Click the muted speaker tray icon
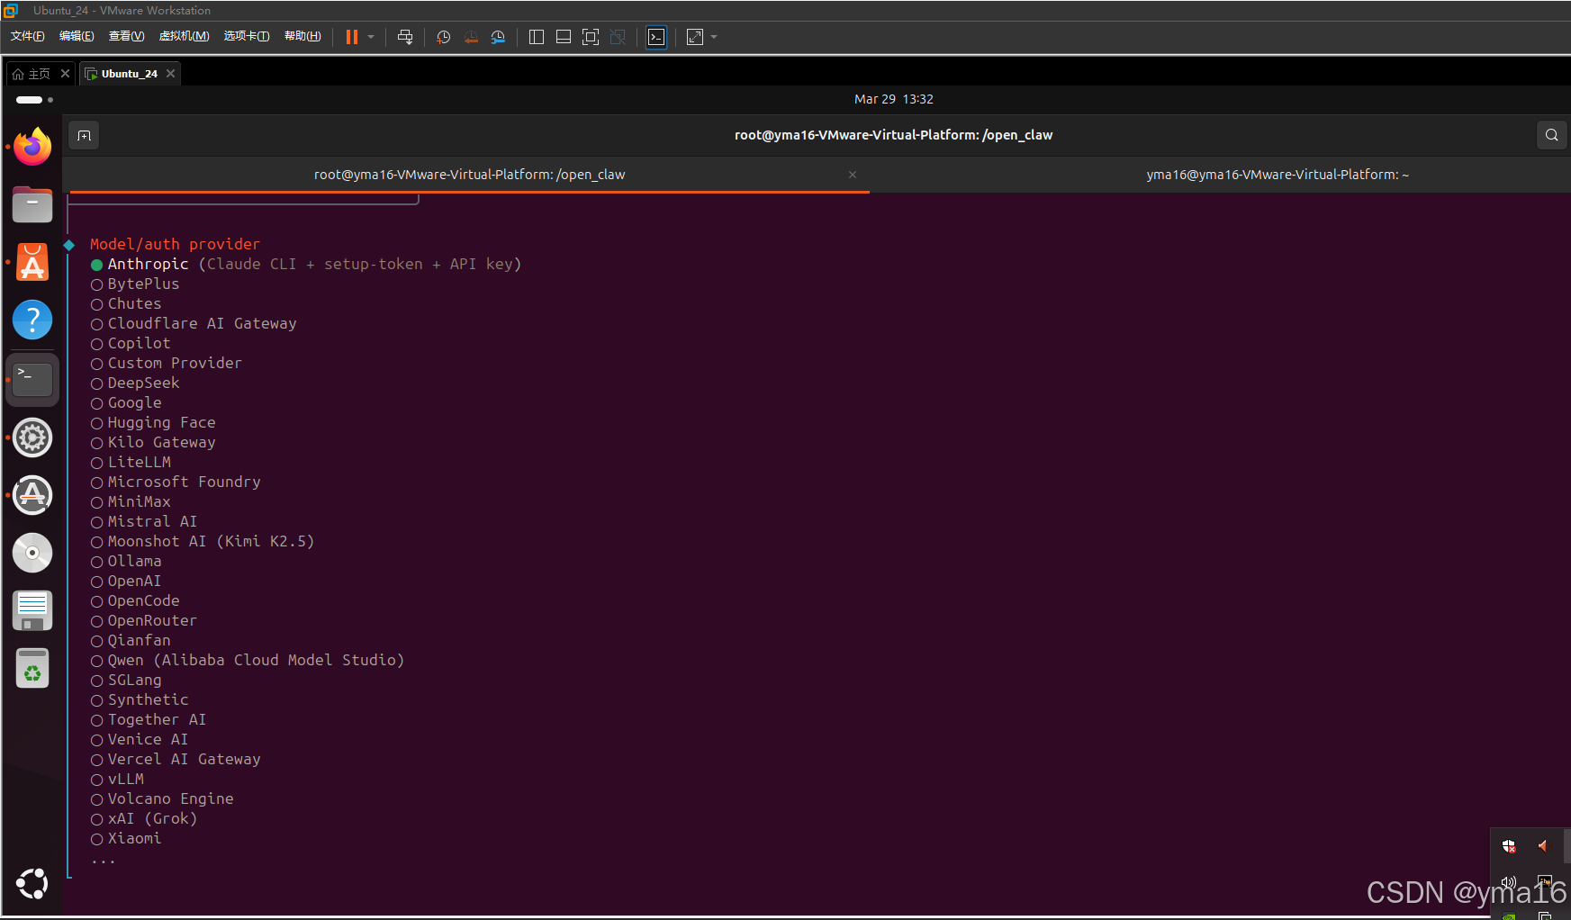Image resolution: width=1571 pixels, height=920 pixels. pos(1543,845)
